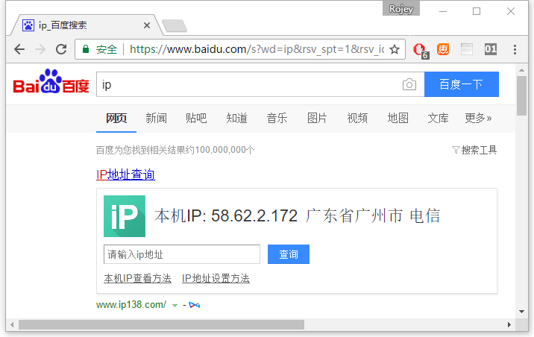The image size is (534, 337).
Task: Click the Baidu logo
Action: (51, 82)
